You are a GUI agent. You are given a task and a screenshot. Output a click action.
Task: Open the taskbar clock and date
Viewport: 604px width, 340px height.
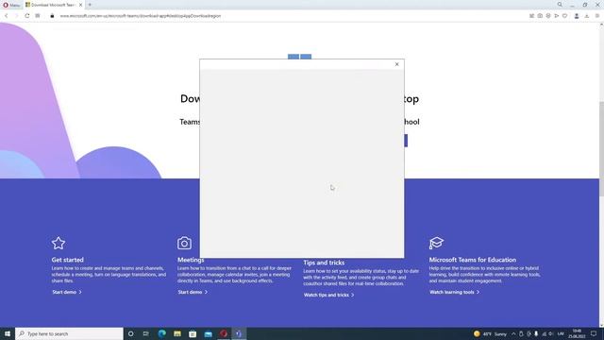pos(577,333)
